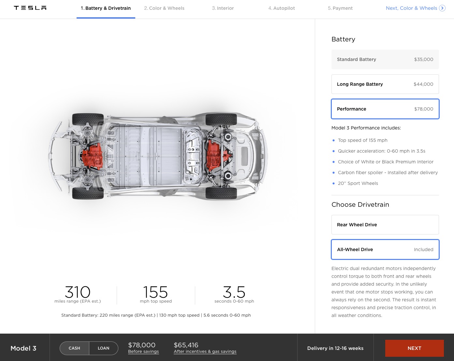Switch to the Color & Wheels tab
454x361 pixels.
click(164, 8)
